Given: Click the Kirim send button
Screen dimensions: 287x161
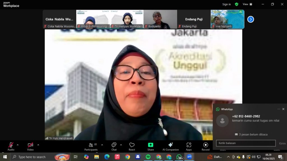Looking at the screenshot, I should click(x=282, y=143).
